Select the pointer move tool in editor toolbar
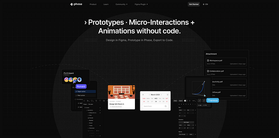 pos(88,101)
